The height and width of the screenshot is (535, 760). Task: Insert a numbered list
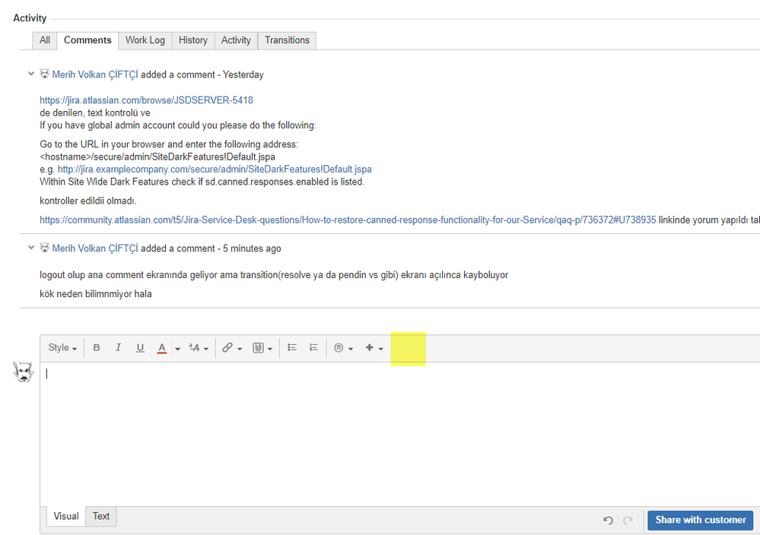313,347
